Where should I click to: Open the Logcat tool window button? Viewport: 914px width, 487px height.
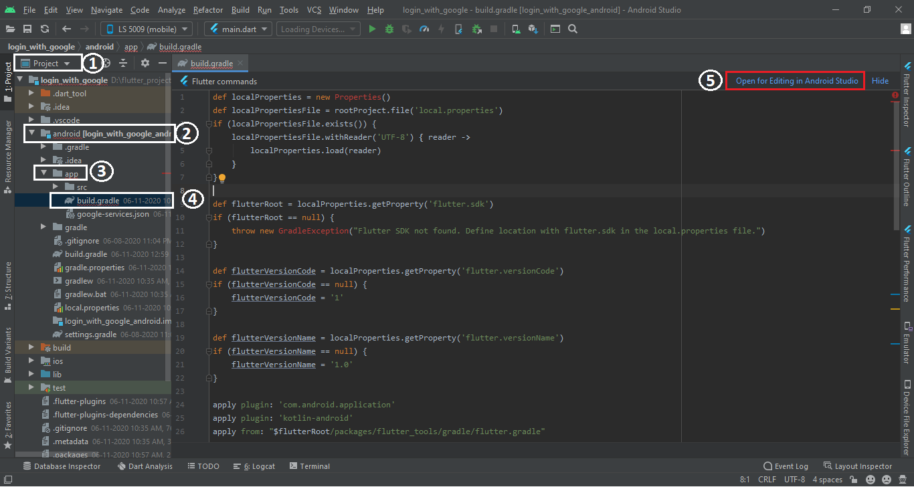click(x=254, y=466)
